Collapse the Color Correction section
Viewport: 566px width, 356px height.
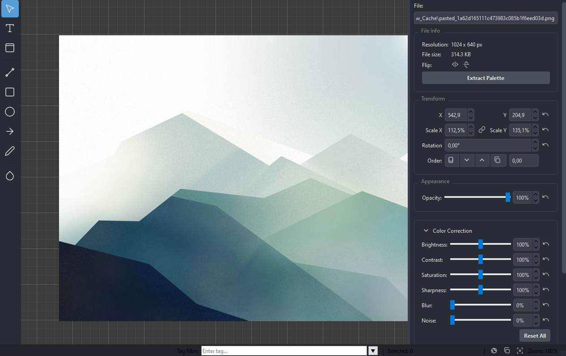point(426,231)
